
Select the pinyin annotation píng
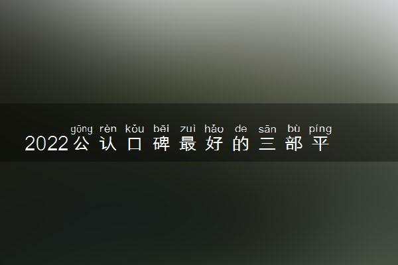pyautogui.click(x=320, y=129)
